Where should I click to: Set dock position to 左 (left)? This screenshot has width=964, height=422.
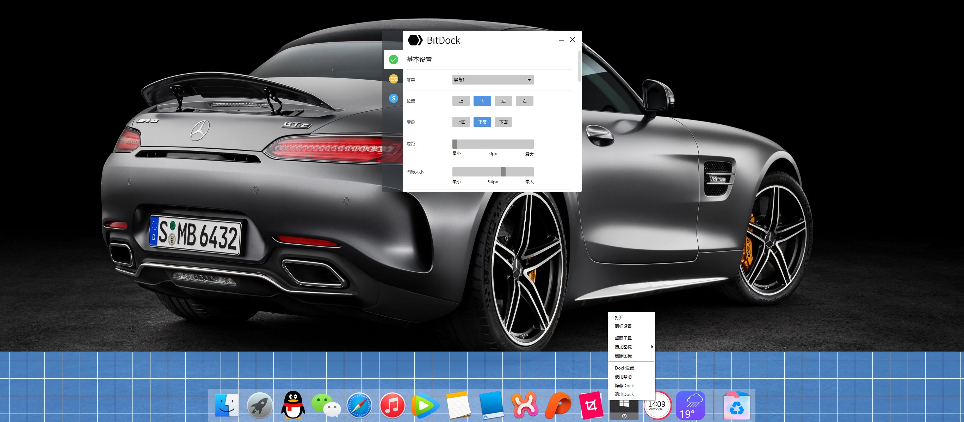pos(503,101)
